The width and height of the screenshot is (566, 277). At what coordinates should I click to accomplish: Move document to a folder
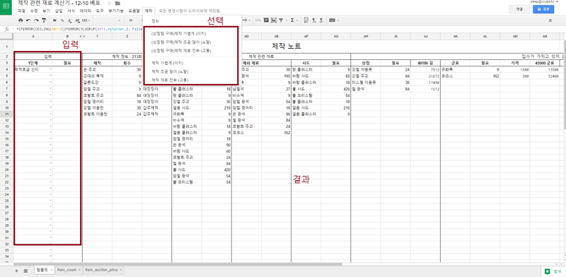[x=117, y=4]
